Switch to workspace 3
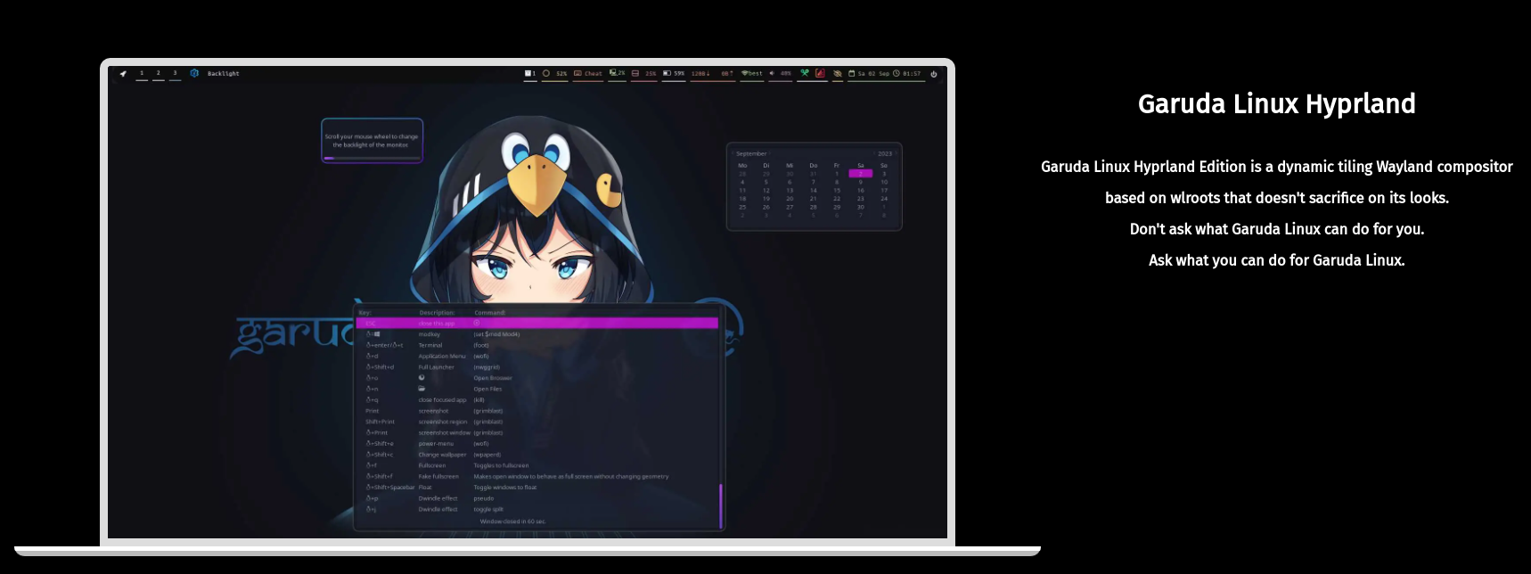 [x=175, y=74]
